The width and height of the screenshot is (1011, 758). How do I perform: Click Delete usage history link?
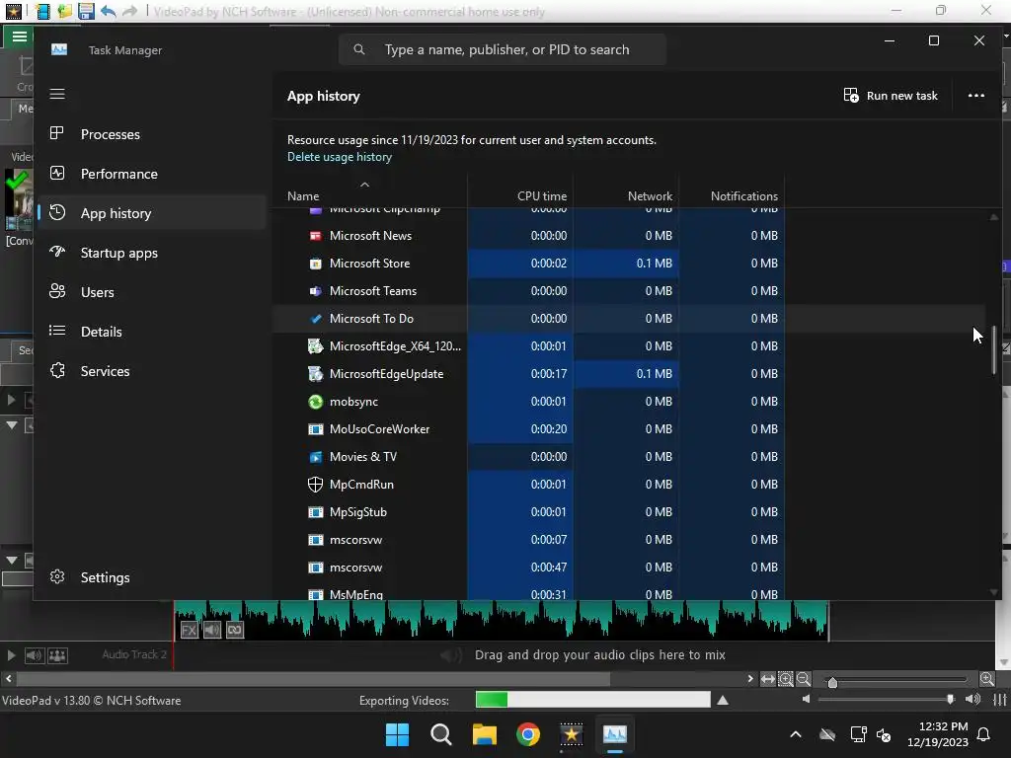340,157
